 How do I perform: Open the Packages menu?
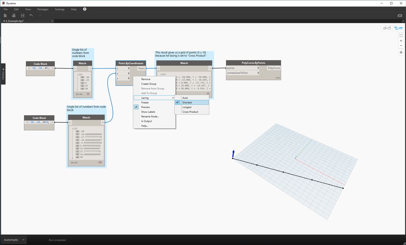[43, 9]
